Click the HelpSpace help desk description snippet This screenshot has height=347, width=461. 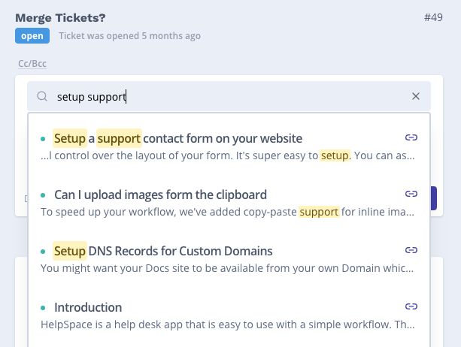[x=227, y=324]
